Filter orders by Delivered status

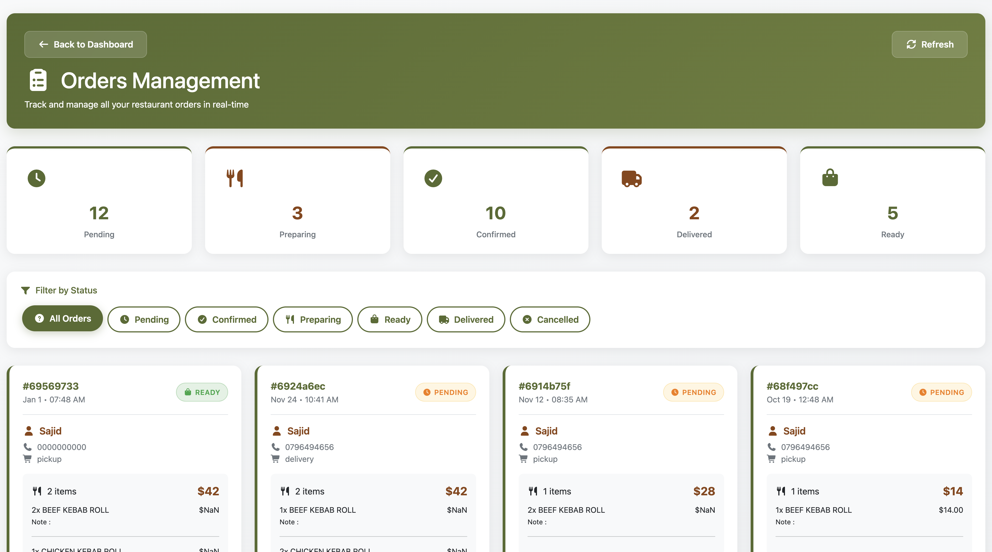[x=466, y=319]
